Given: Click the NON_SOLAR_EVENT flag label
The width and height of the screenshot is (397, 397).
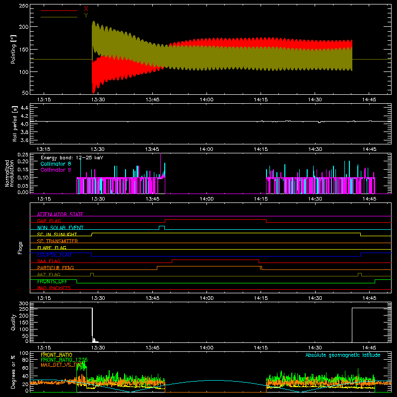Looking at the screenshot, I should tap(60, 228).
